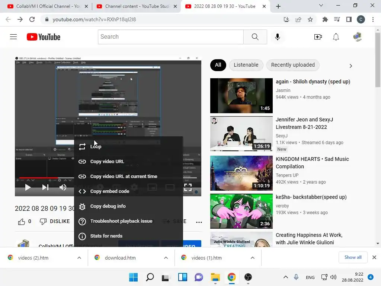381x286 pixels.
Task: Go forward in browser history
Action: coord(20,19)
